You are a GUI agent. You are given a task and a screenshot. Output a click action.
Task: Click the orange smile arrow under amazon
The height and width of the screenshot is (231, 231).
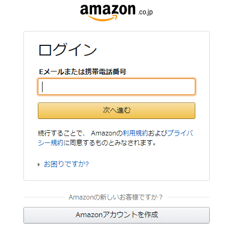click(103, 18)
